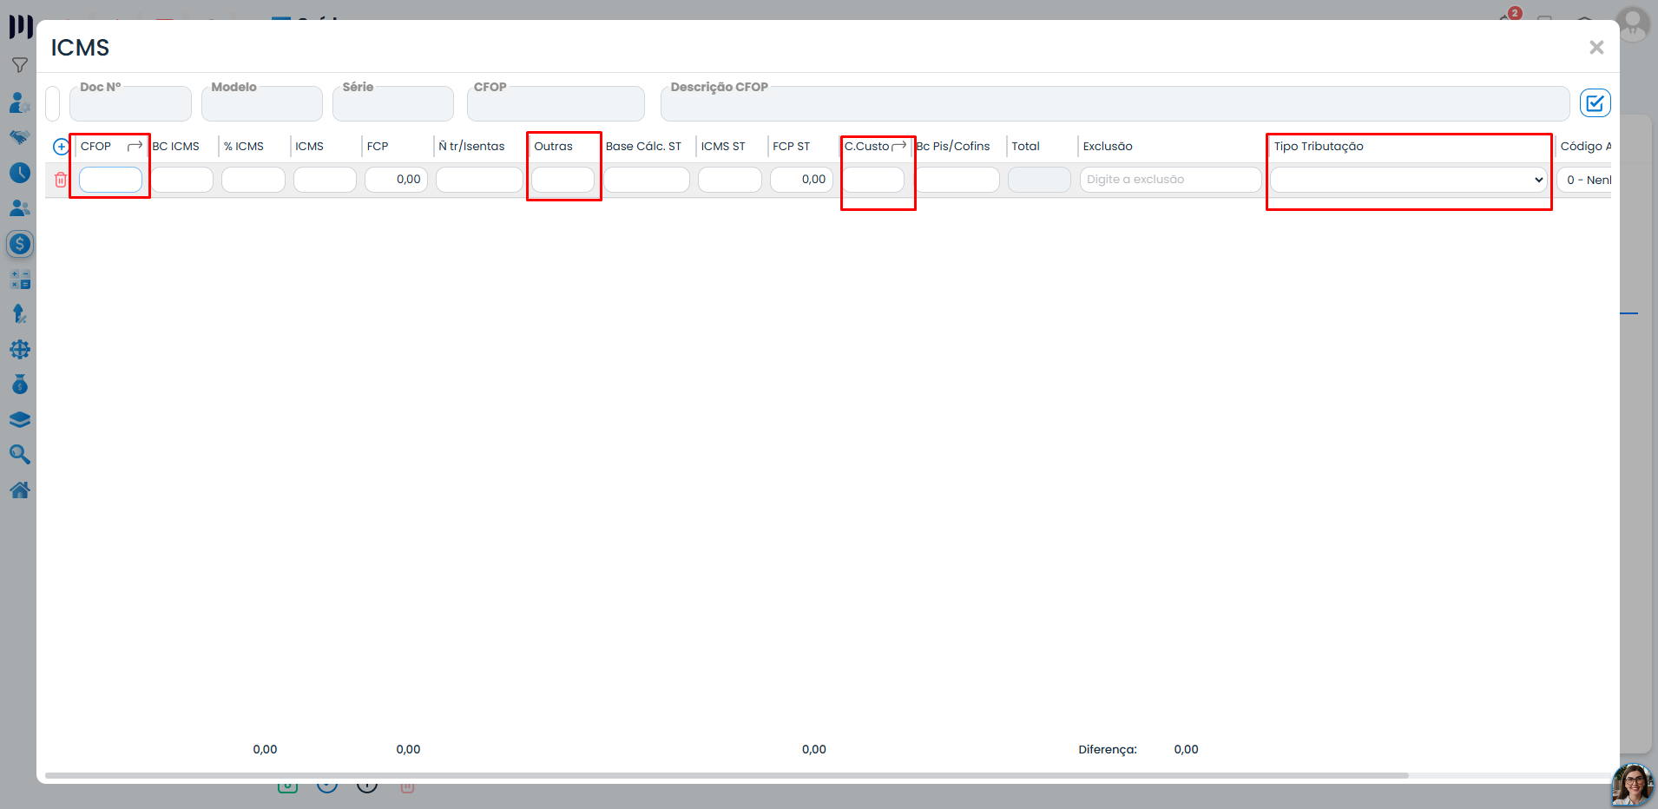The width and height of the screenshot is (1658, 809).
Task: Open the filter funnel in the sidebar
Action: point(19,65)
